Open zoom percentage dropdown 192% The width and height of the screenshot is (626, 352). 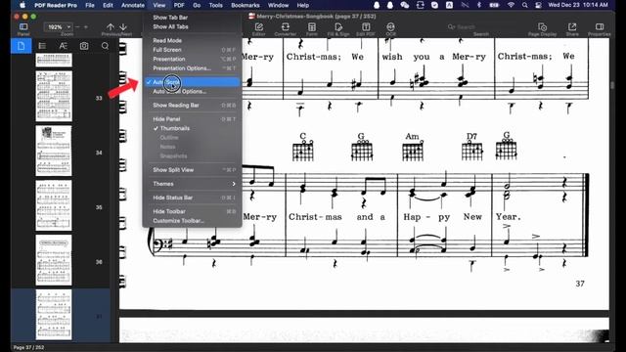tap(59, 27)
